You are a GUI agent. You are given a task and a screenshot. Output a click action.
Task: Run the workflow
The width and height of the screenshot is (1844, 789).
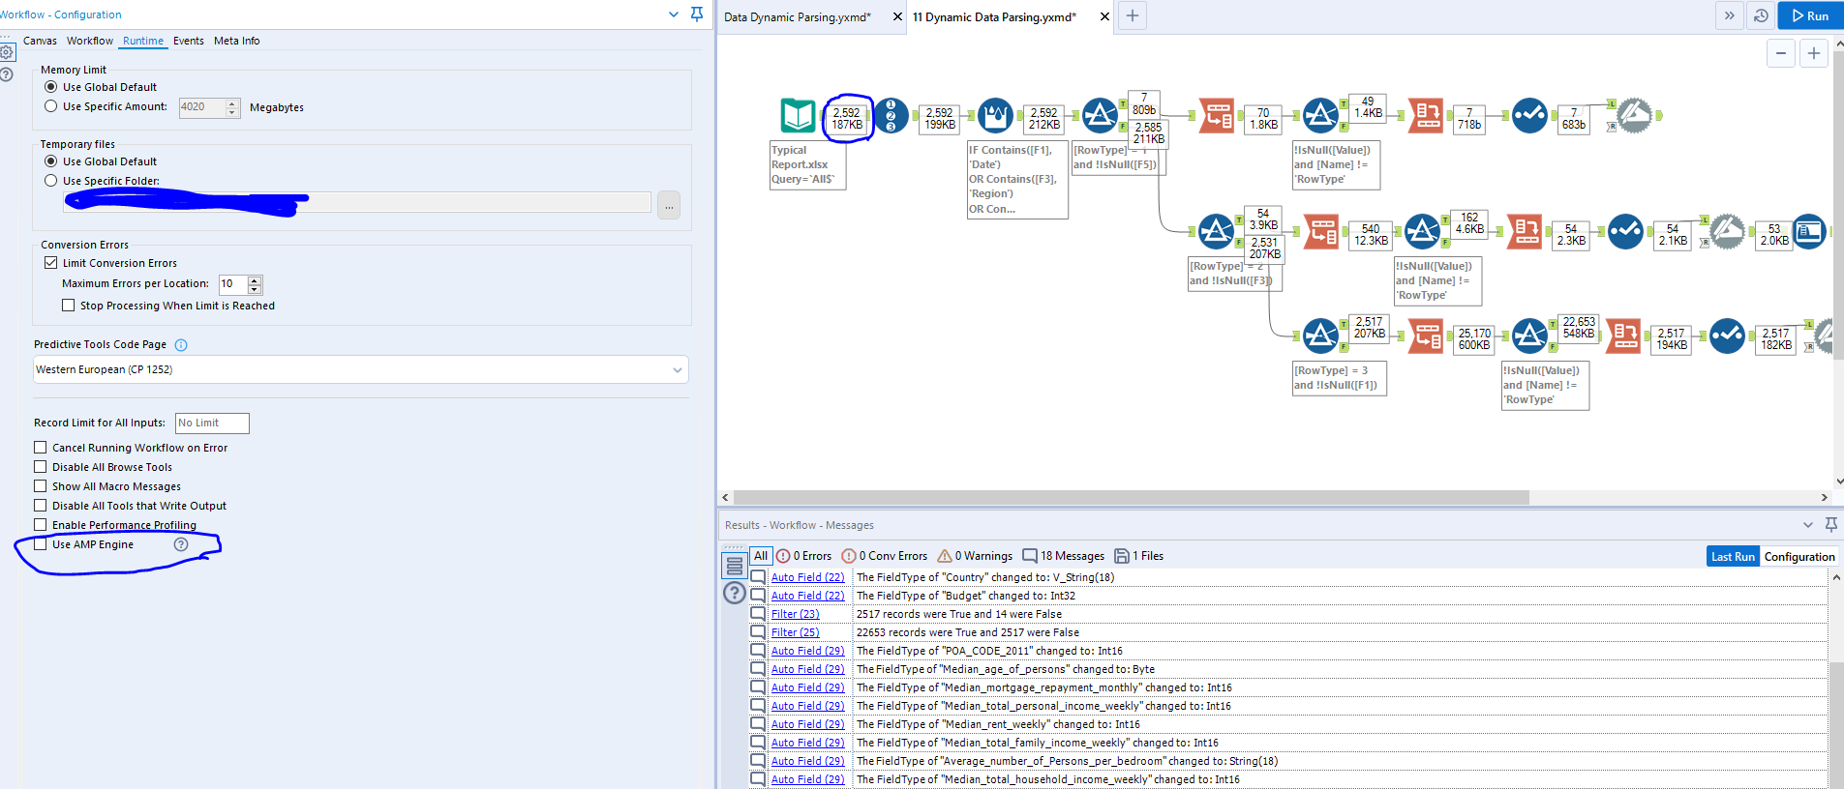tap(1810, 15)
